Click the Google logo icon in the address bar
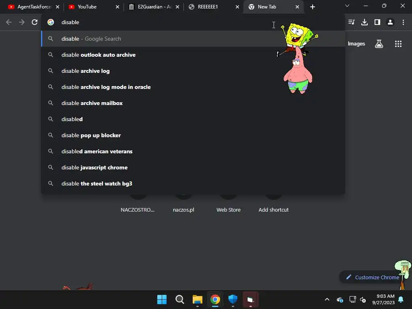Image resolution: width=412 pixels, height=309 pixels. click(51, 23)
